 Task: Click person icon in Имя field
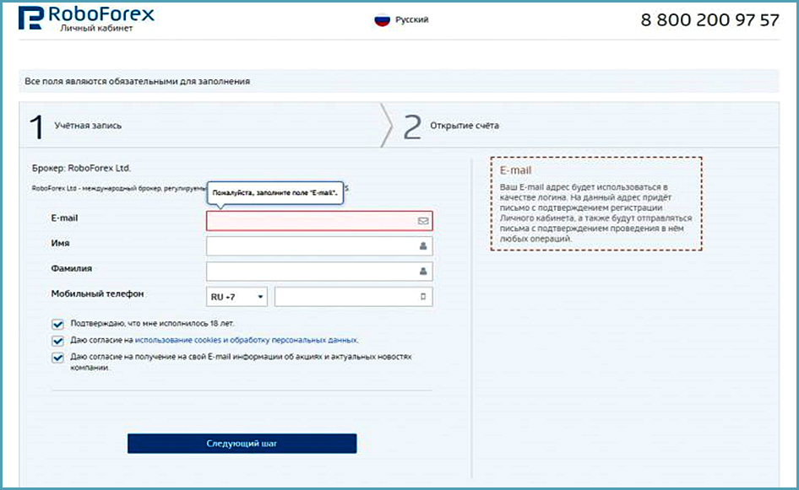tap(423, 247)
